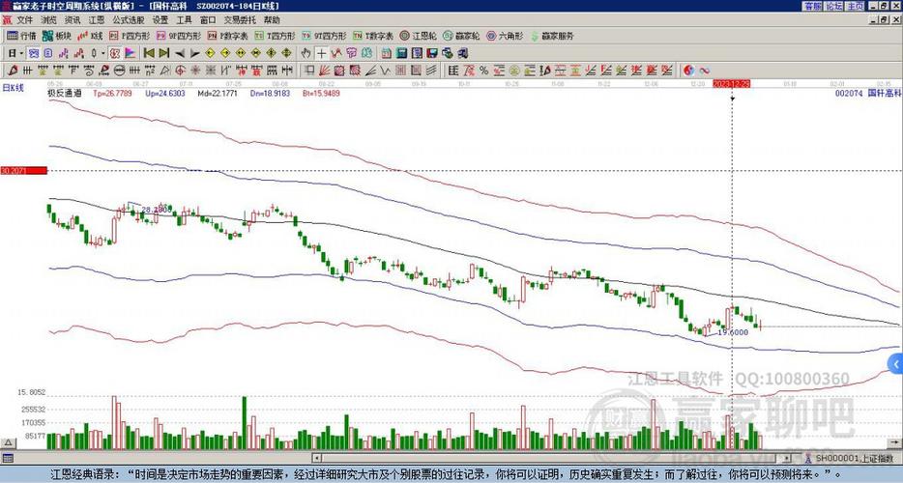Open the 文件 menu

(25, 20)
